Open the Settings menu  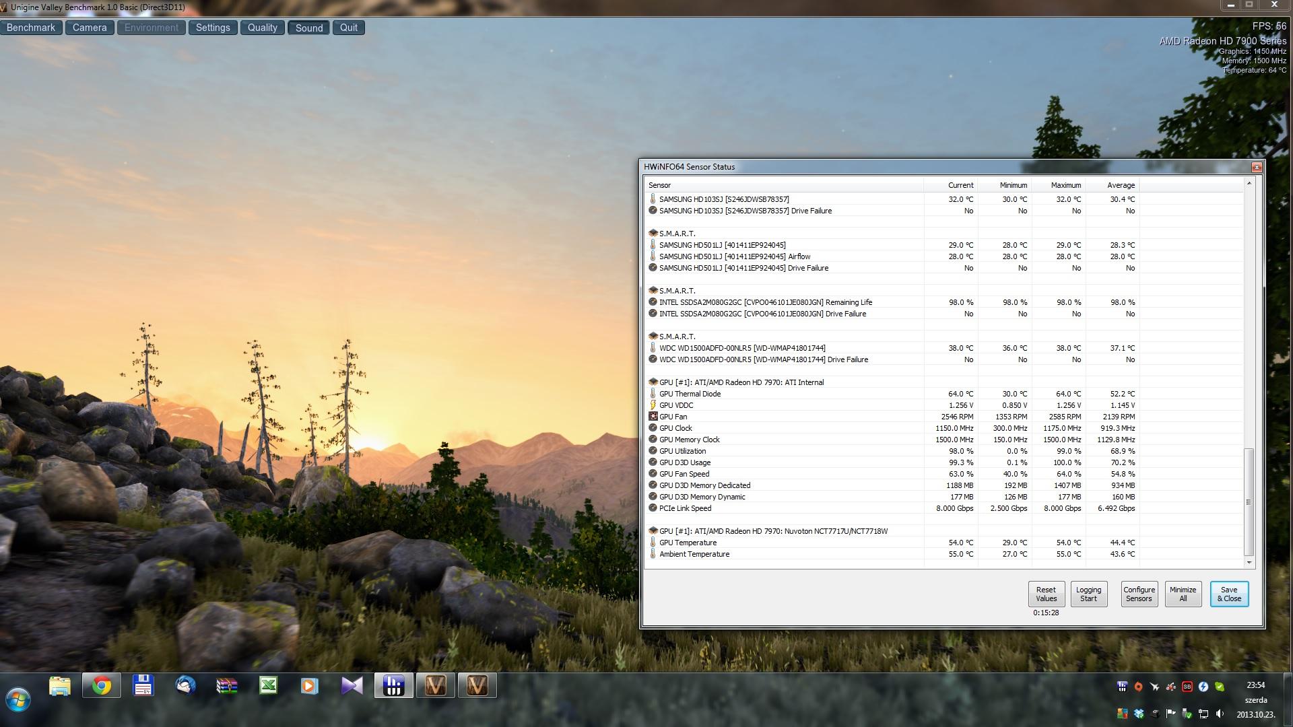click(213, 28)
